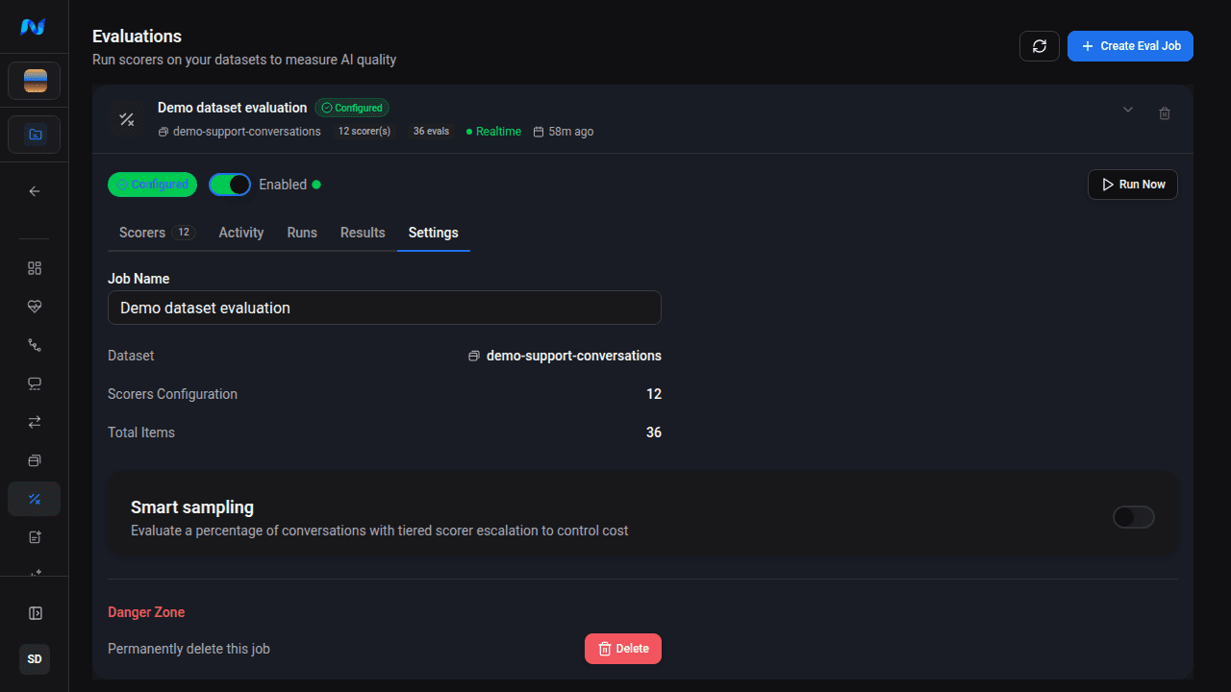The image size is (1231, 692).
Task: Toggle the Enabled switch off
Action: (x=230, y=185)
